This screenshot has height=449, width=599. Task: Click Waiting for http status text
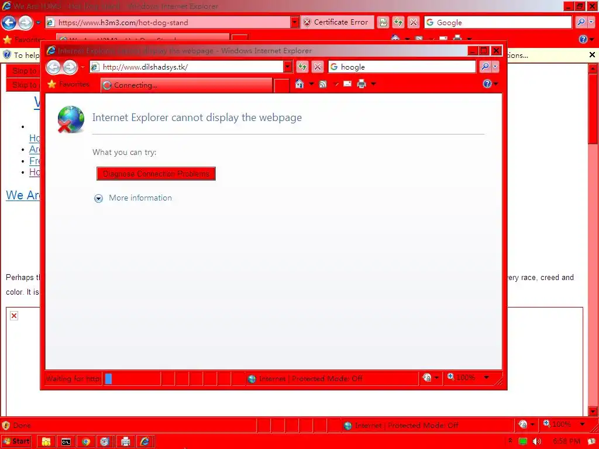point(73,379)
